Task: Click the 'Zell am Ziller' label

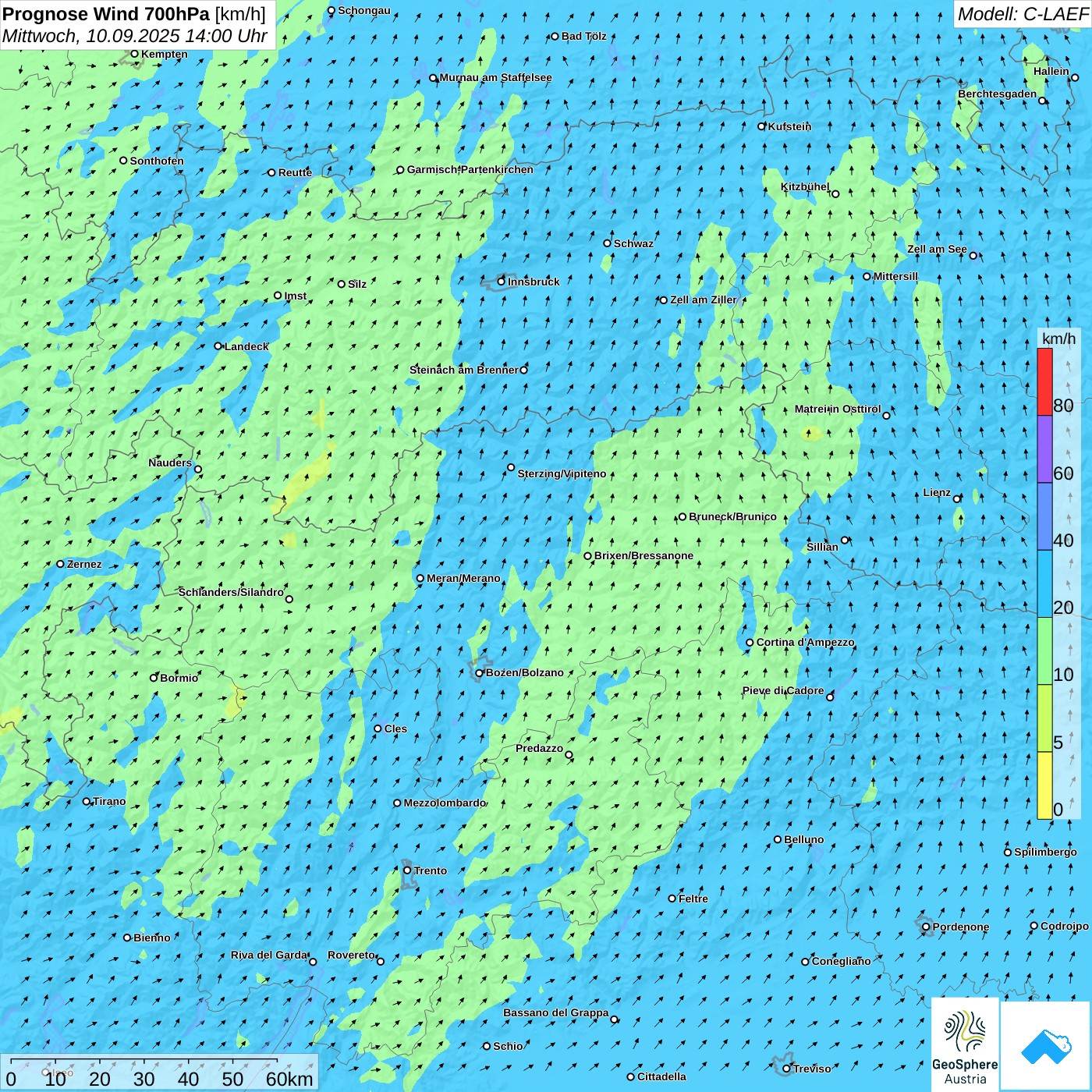Action: click(x=704, y=300)
